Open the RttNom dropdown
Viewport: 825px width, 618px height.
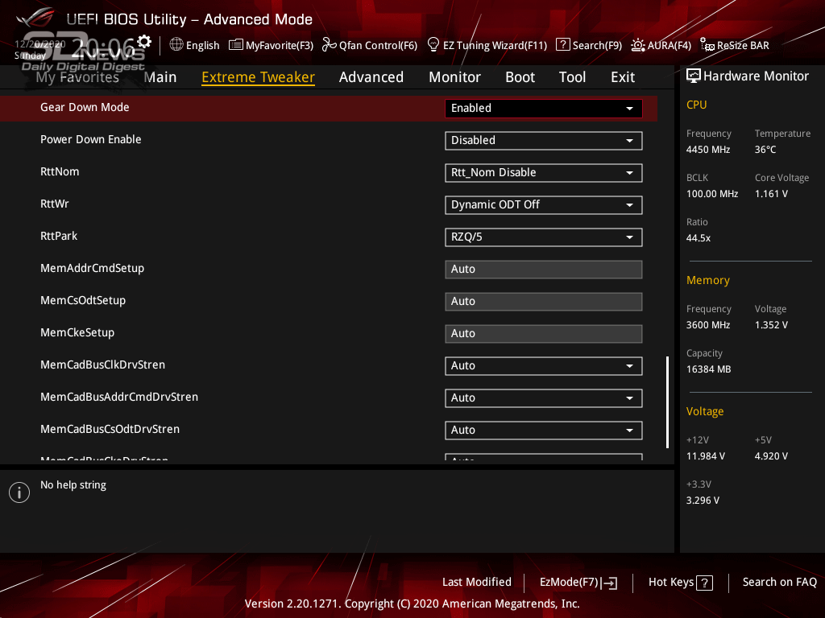point(544,173)
